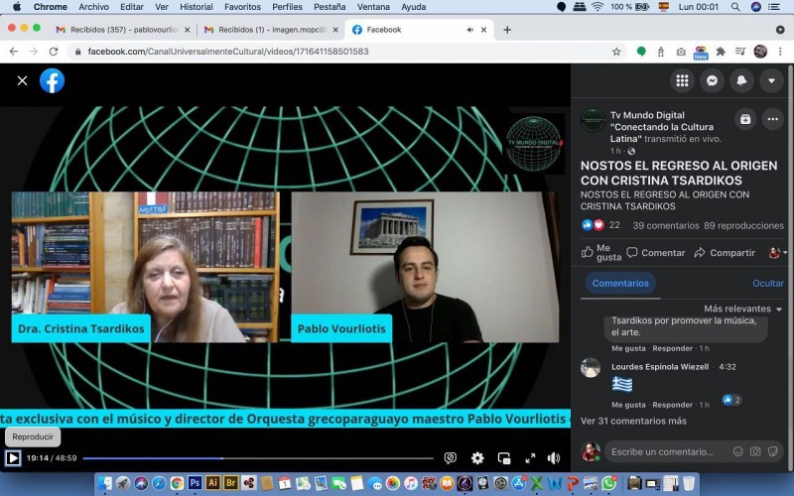The height and width of the screenshot is (496, 794).
Task: Open the Facebook apps grid menu
Action: click(682, 81)
